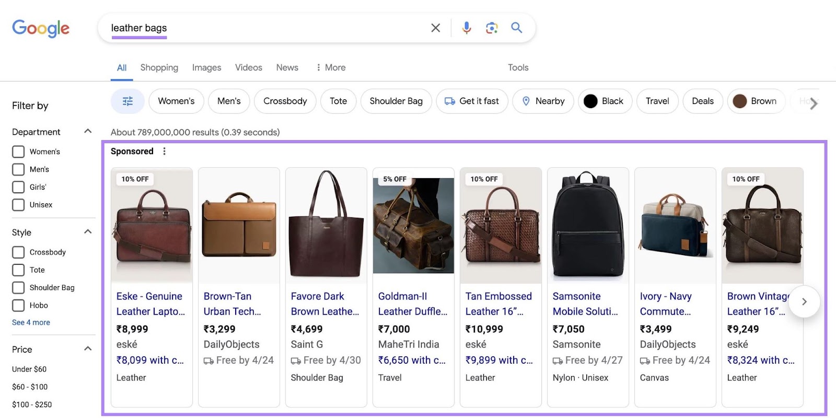Open Brown-Tan Urban Tech bag image

coord(239,226)
